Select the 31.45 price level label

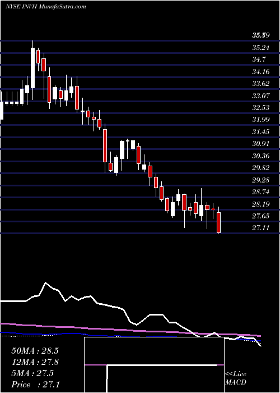coord(261,132)
